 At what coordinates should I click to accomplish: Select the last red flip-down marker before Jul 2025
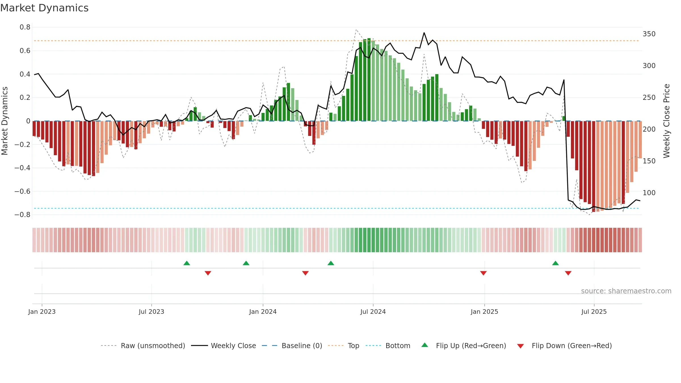click(x=568, y=273)
